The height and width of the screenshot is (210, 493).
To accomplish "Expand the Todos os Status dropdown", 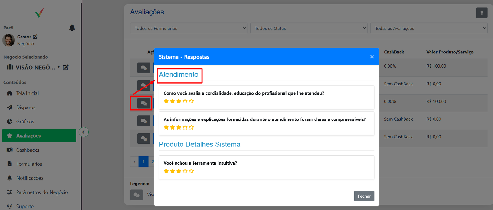I will click(308, 28).
